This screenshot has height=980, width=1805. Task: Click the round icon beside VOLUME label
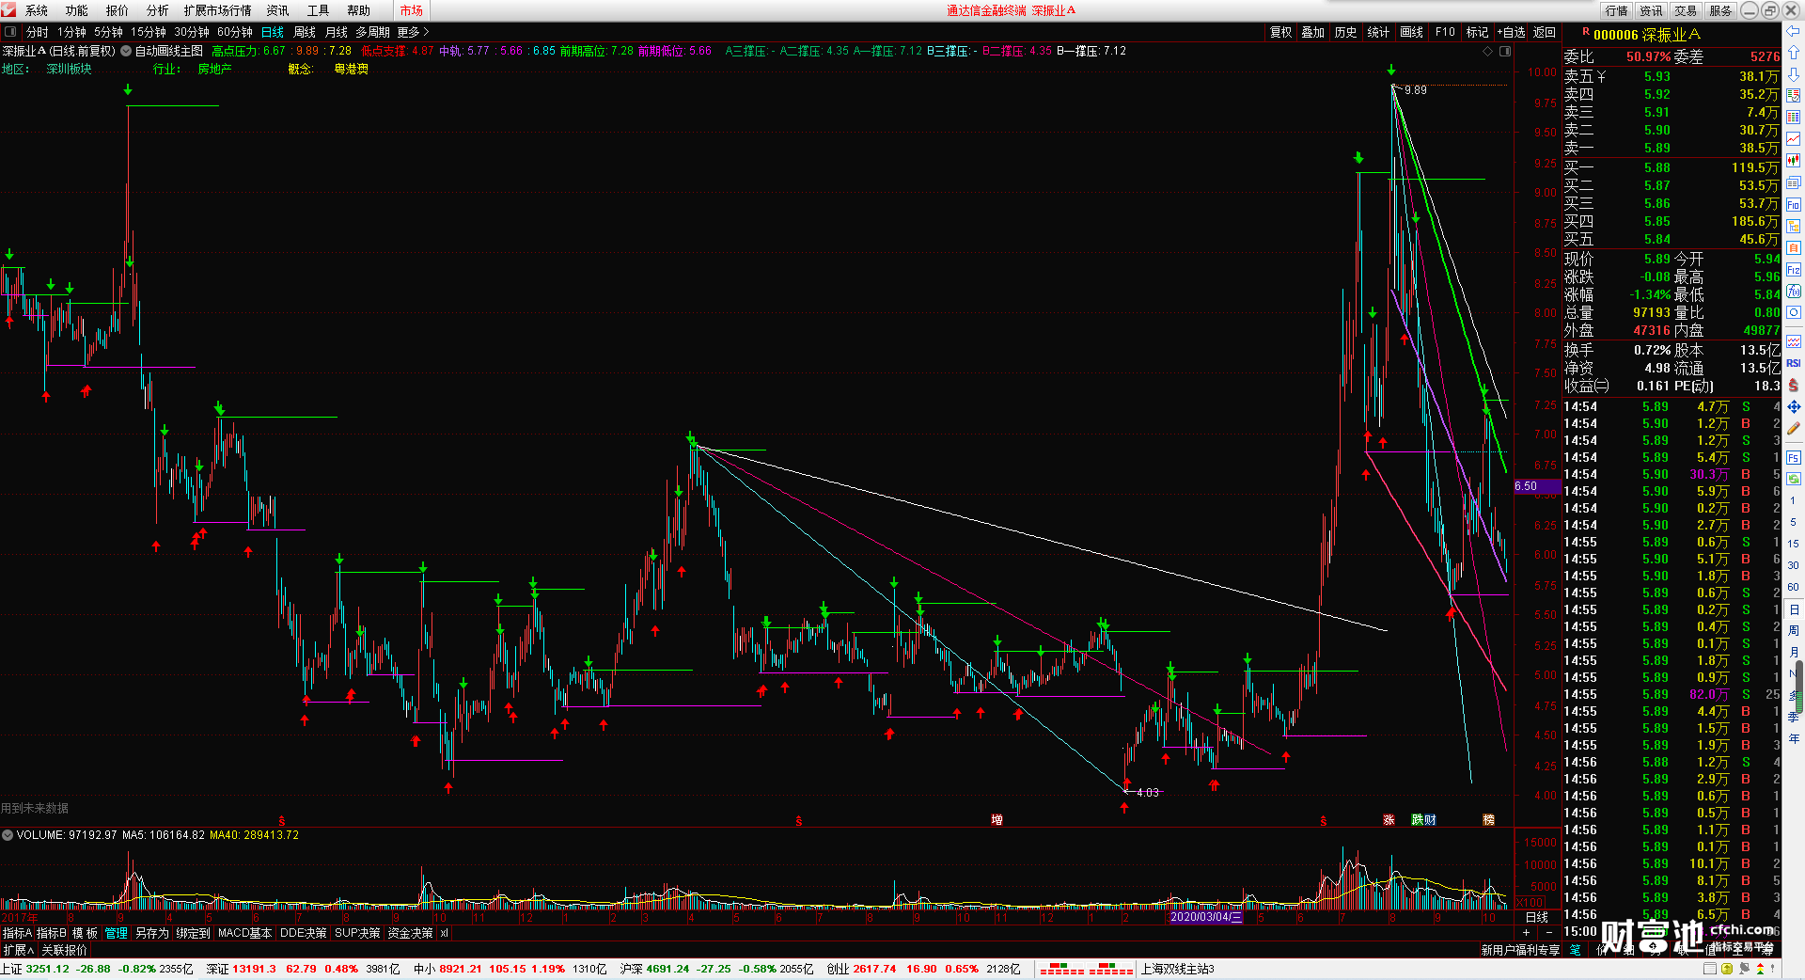(x=8, y=835)
